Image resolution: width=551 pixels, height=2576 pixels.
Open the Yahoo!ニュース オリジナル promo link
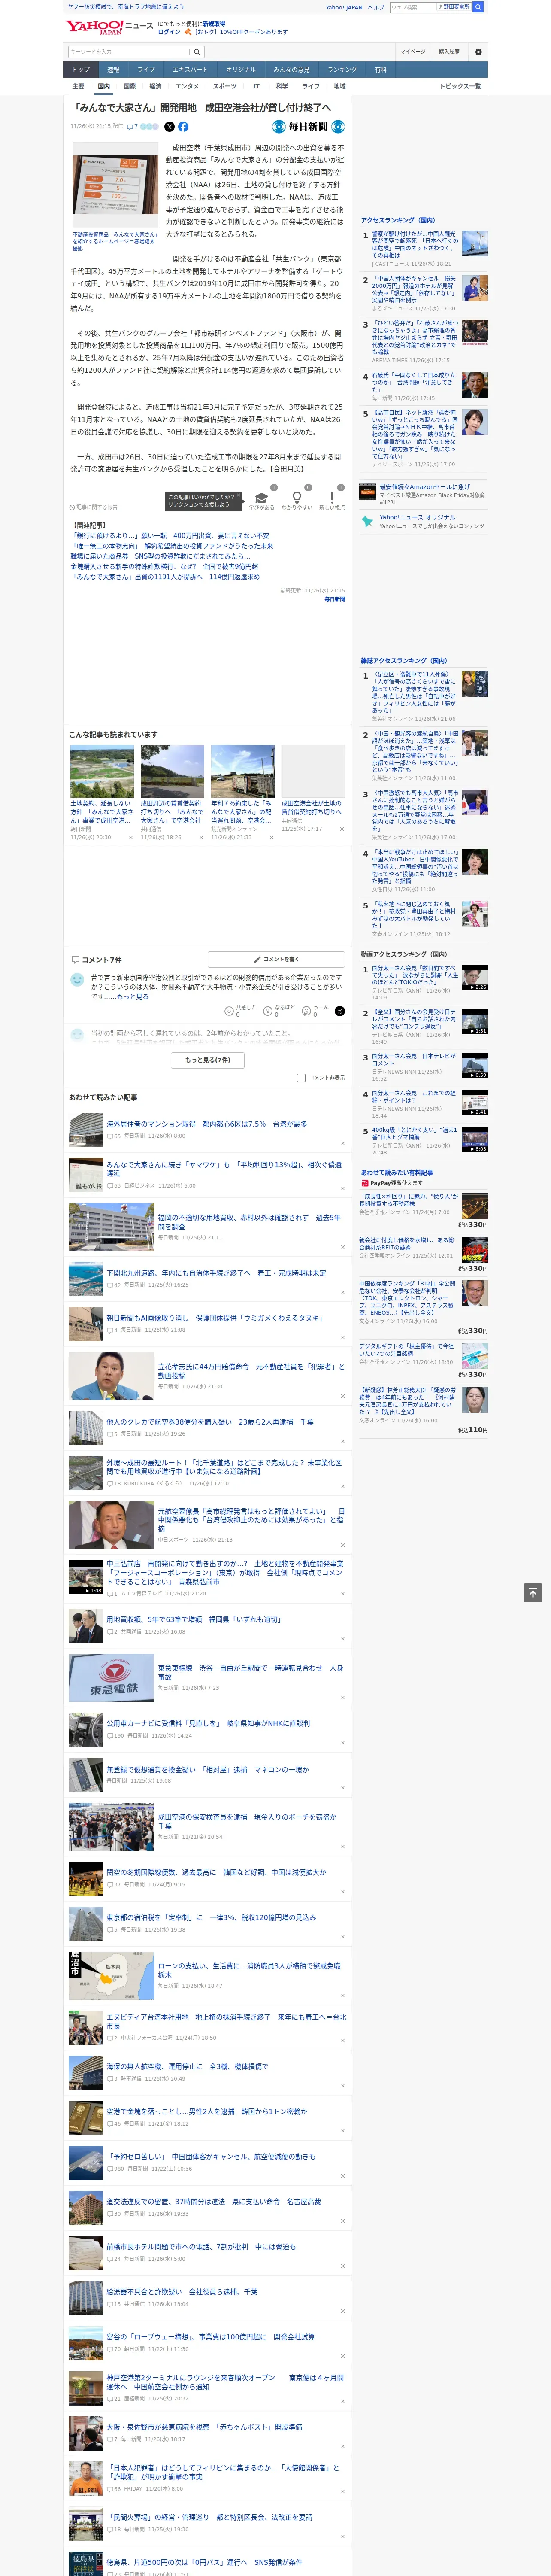click(417, 517)
